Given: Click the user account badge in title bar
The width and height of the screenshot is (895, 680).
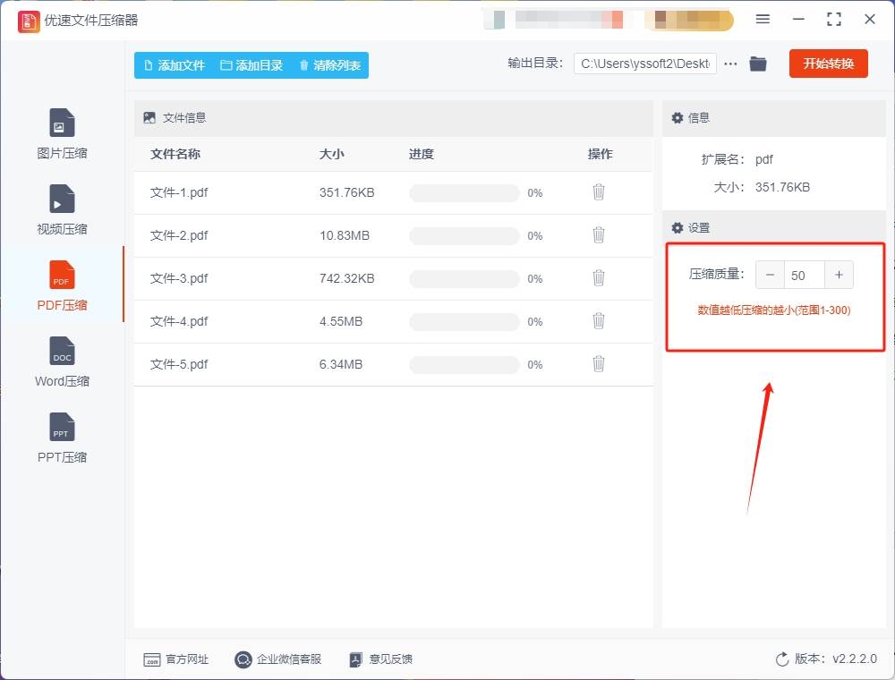Looking at the screenshot, I should pyautogui.click(x=689, y=20).
